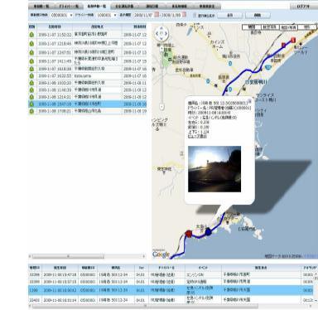Open the first tab in the top bar
The width and height of the screenshot is (318, 310).
[41, 6]
